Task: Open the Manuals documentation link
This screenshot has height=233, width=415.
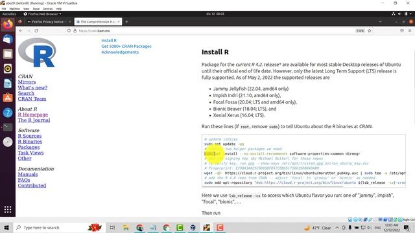Action: (x=28, y=174)
